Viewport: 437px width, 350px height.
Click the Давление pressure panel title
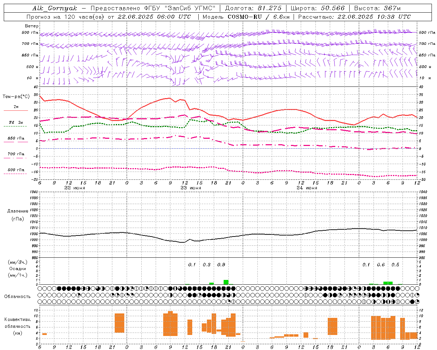(18, 211)
